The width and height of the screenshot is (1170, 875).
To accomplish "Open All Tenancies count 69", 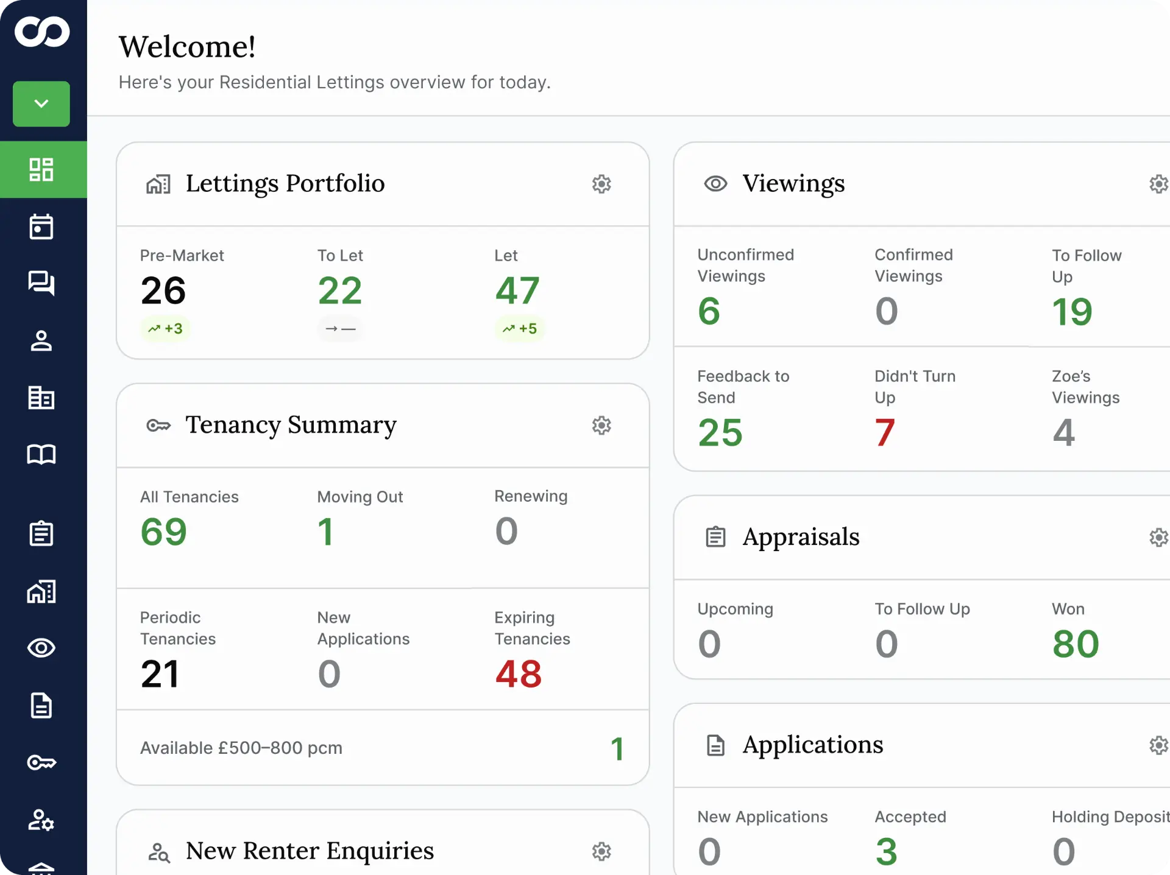I will [163, 532].
